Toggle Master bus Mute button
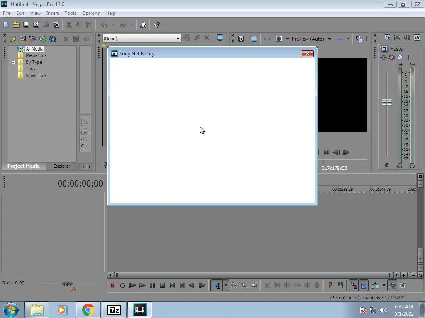Viewport: 425px width, 318px height. (x=400, y=57)
